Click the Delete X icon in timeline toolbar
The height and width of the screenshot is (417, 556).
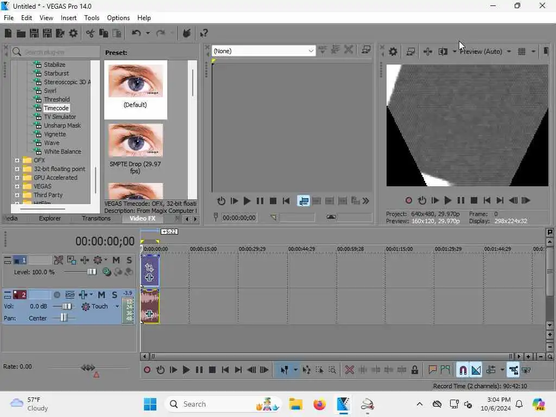point(349,370)
